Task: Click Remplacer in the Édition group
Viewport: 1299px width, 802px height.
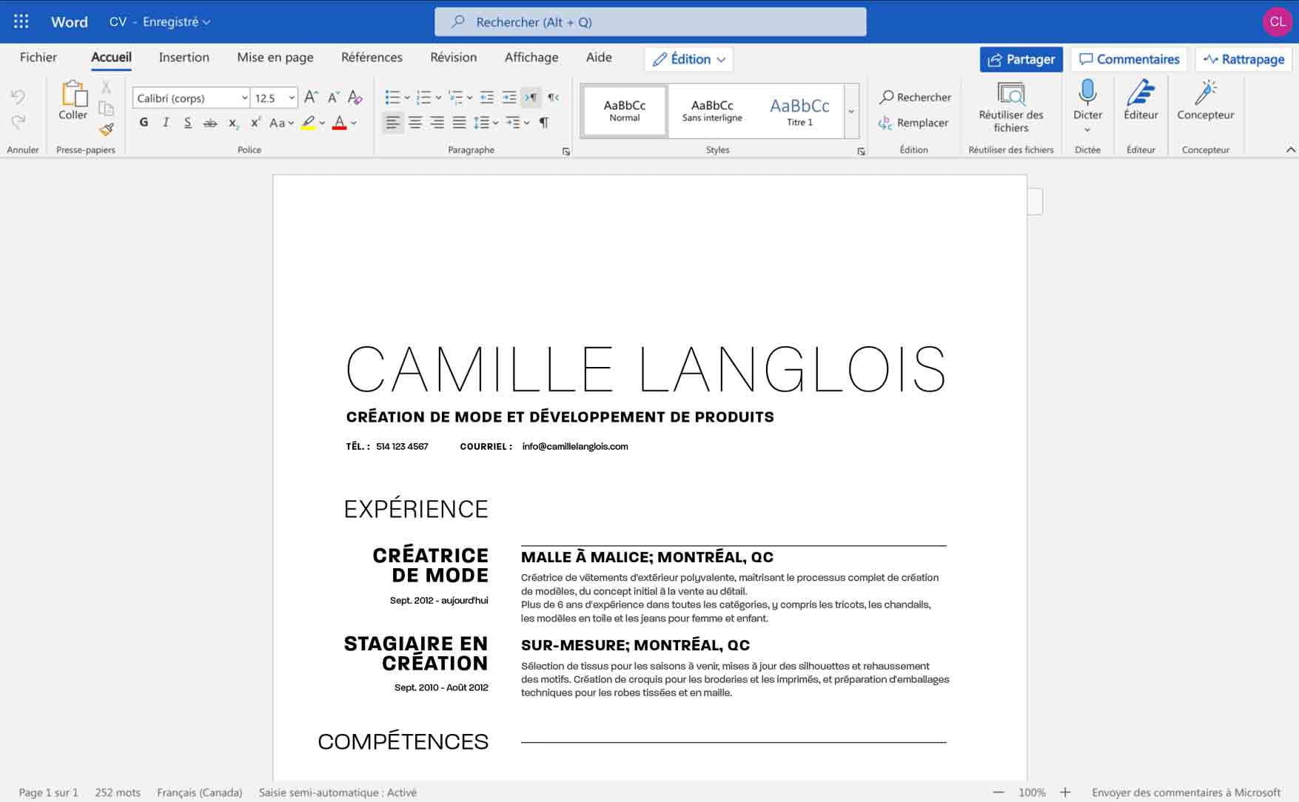Action: click(x=913, y=123)
